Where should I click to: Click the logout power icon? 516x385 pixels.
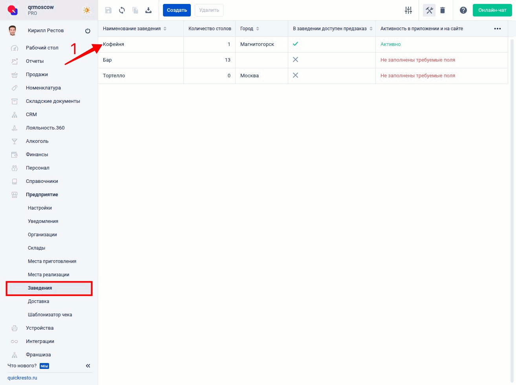point(88,31)
